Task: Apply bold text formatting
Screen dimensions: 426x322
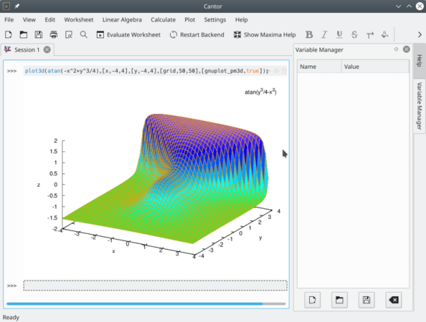Action: click(x=309, y=34)
